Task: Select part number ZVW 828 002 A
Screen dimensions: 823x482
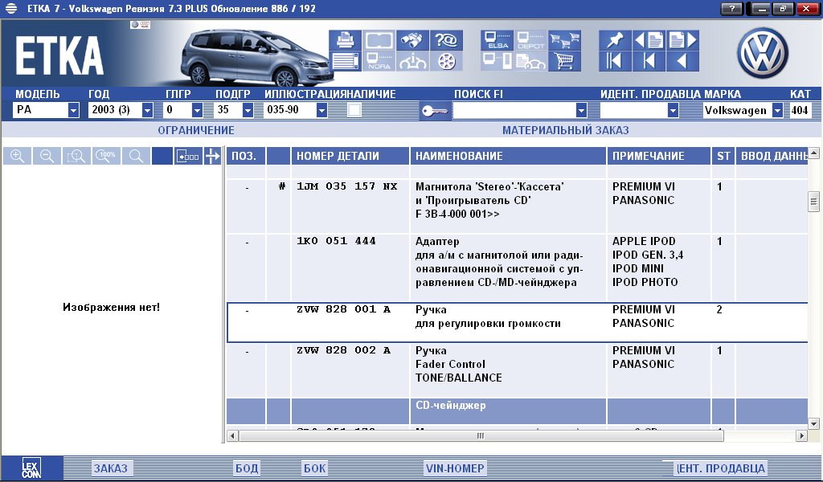Action: point(344,349)
